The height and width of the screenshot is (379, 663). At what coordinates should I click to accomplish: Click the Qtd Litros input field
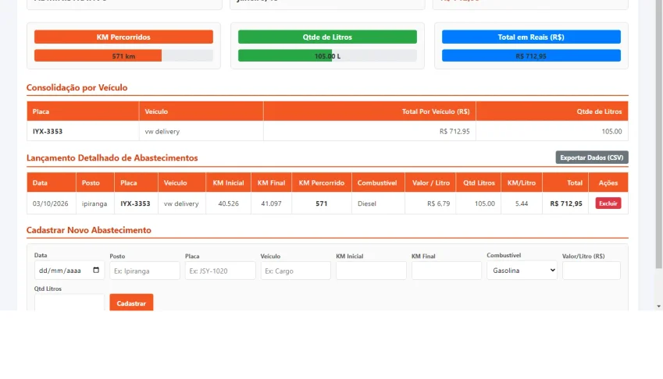(69, 303)
